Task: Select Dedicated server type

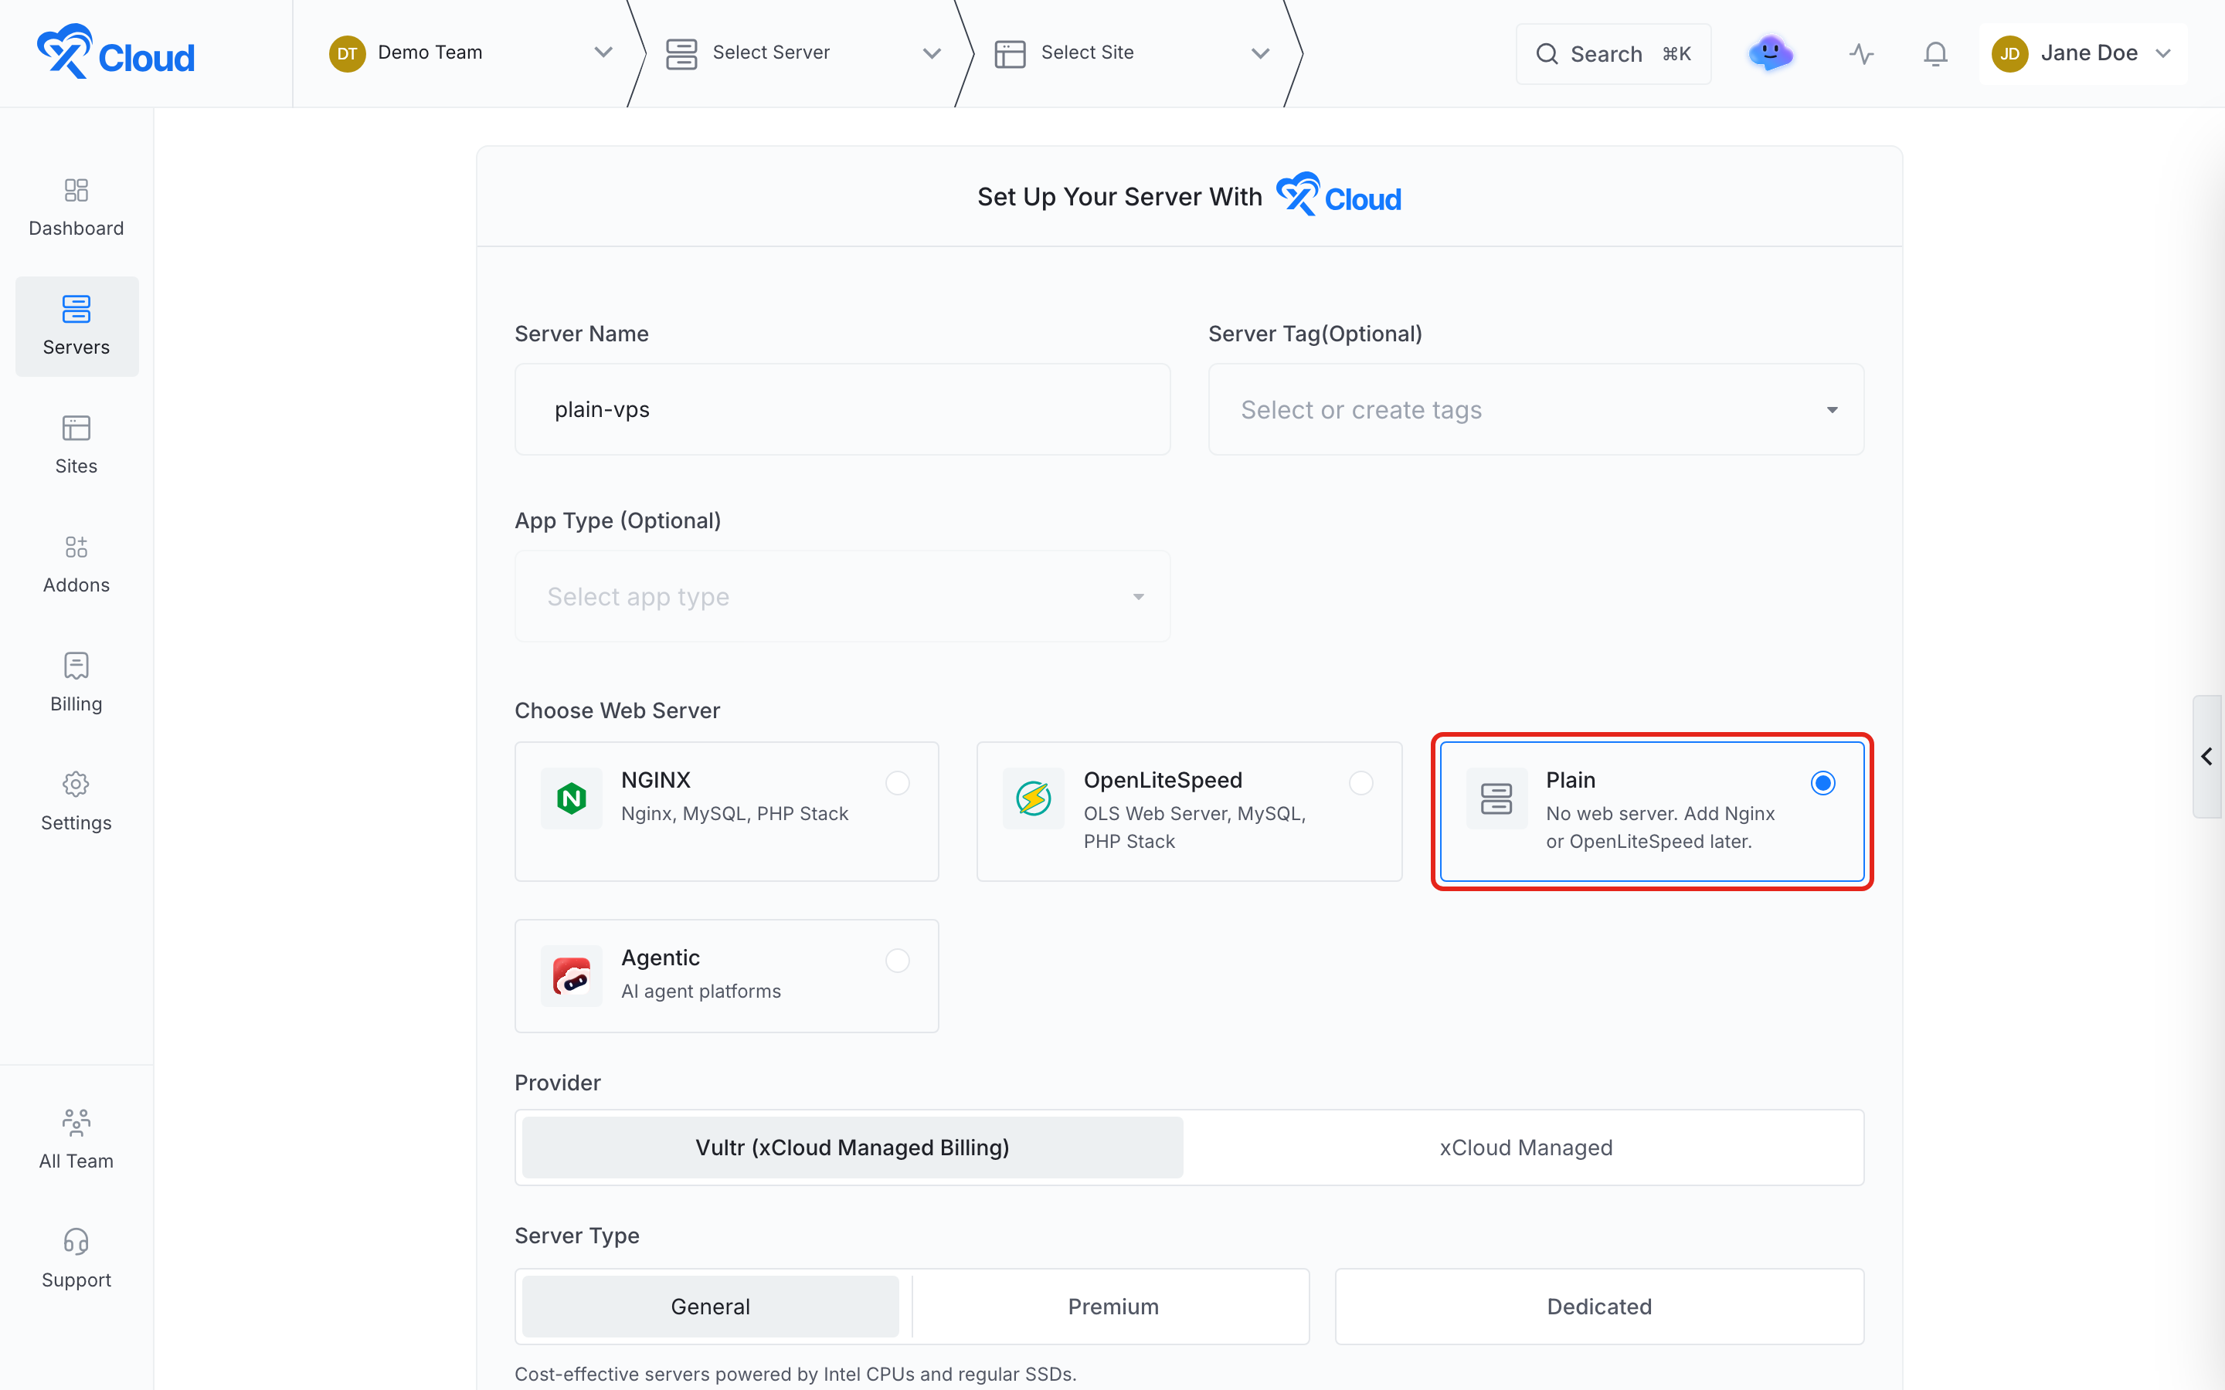Action: pos(1599,1307)
